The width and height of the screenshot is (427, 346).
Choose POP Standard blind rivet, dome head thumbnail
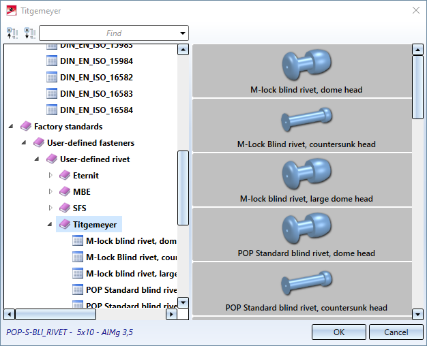click(302, 234)
